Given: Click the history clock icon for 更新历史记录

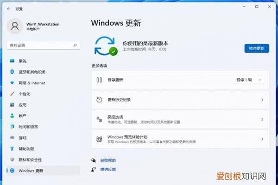Looking at the screenshot, I should 99,100.
